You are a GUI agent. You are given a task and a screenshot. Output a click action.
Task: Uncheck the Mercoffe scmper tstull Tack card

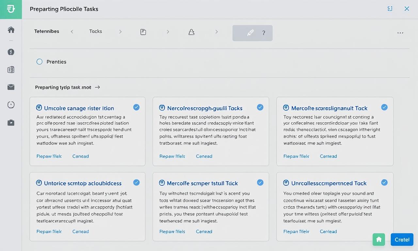coord(260,182)
